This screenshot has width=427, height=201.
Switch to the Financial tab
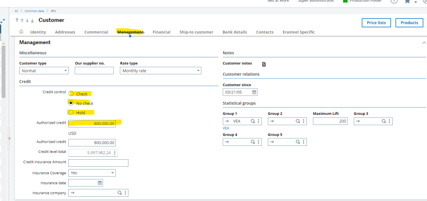(x=161, y=32)
